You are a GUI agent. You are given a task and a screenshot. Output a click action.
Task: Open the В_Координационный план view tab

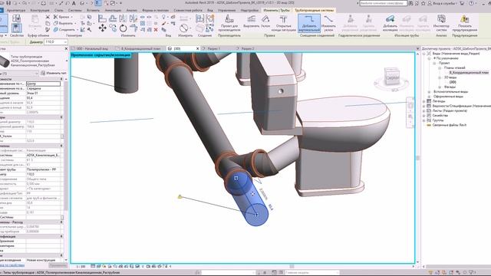tap(140, 48)
